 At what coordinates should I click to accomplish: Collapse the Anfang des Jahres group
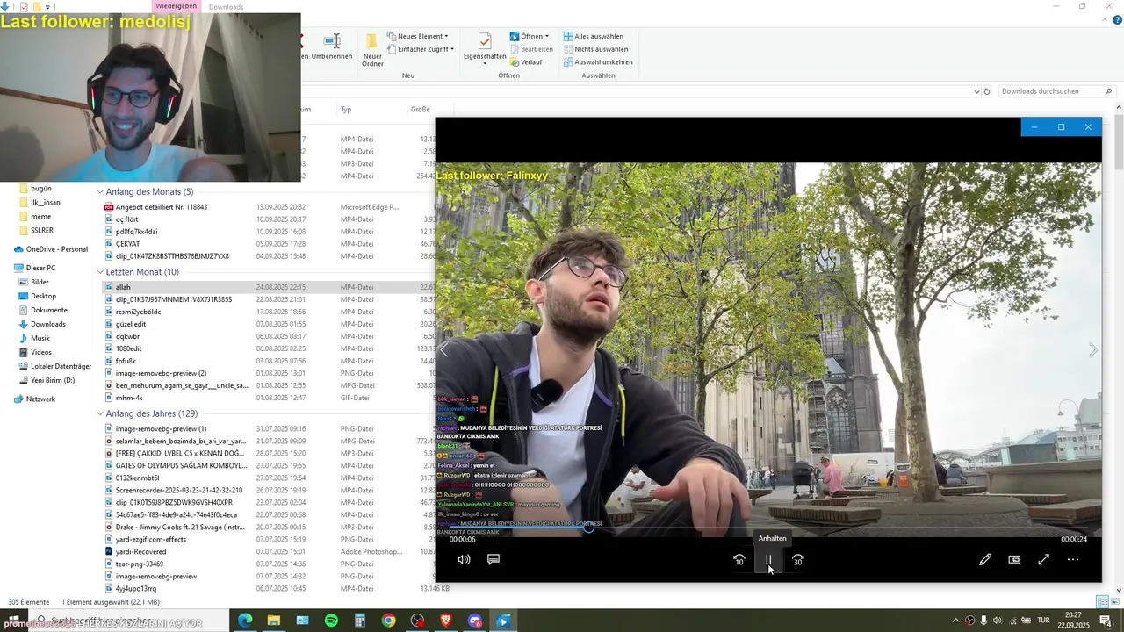point(100,413)
